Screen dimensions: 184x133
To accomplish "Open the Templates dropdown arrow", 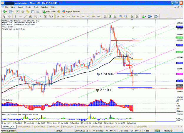I will 158,17.
